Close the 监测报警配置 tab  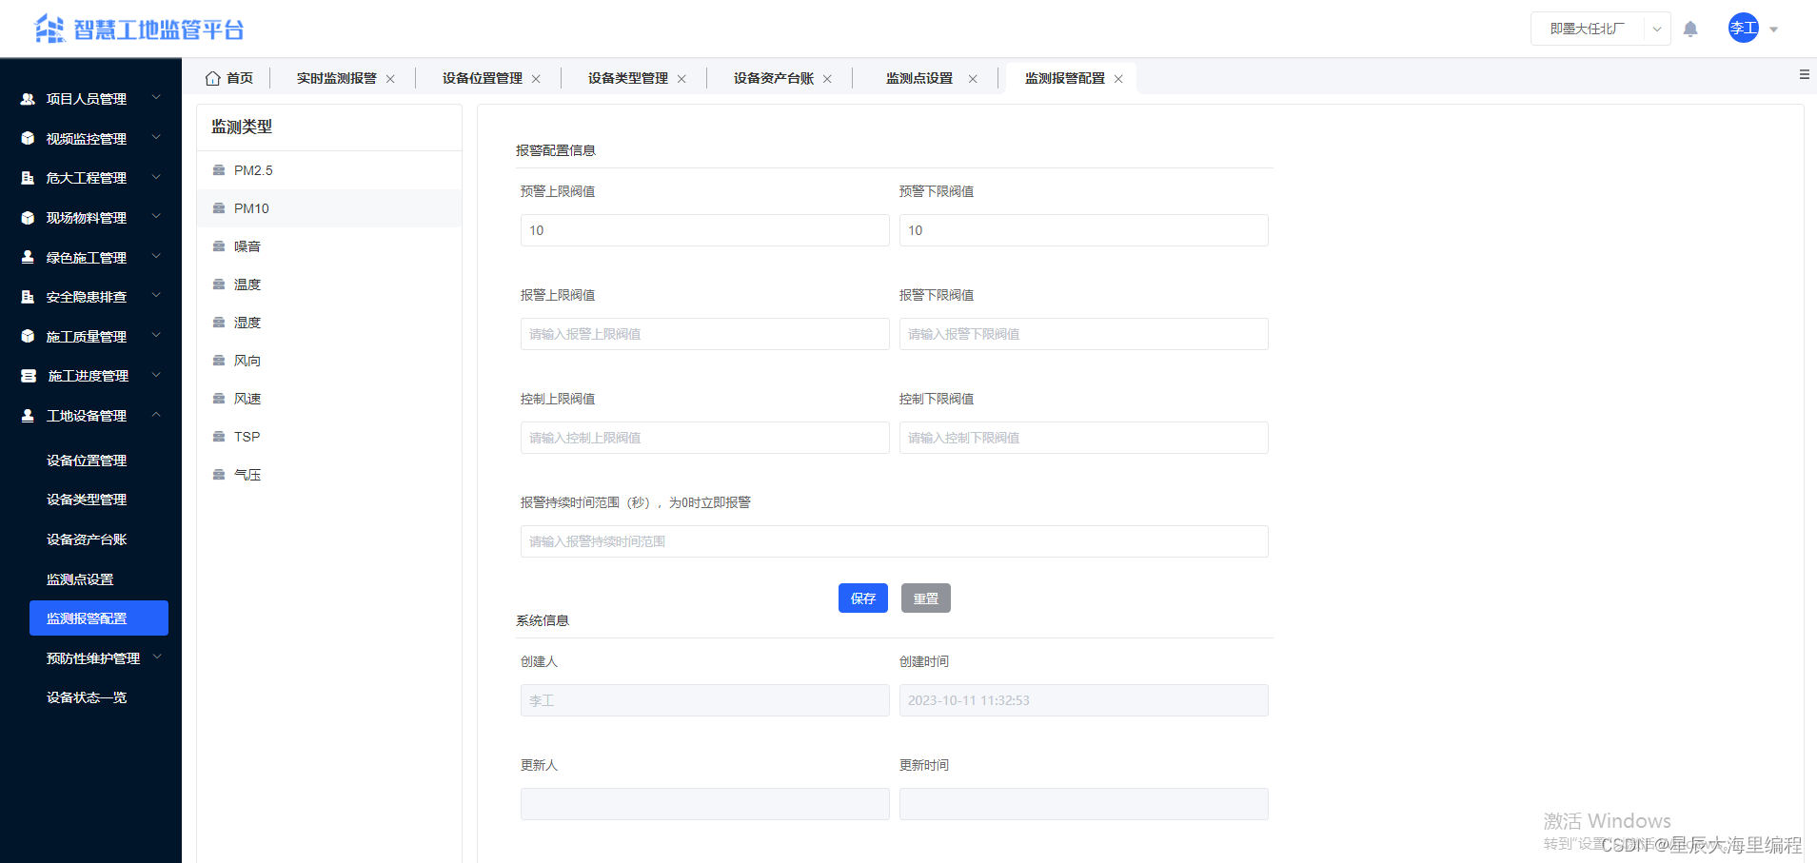tap(1118, 79)
